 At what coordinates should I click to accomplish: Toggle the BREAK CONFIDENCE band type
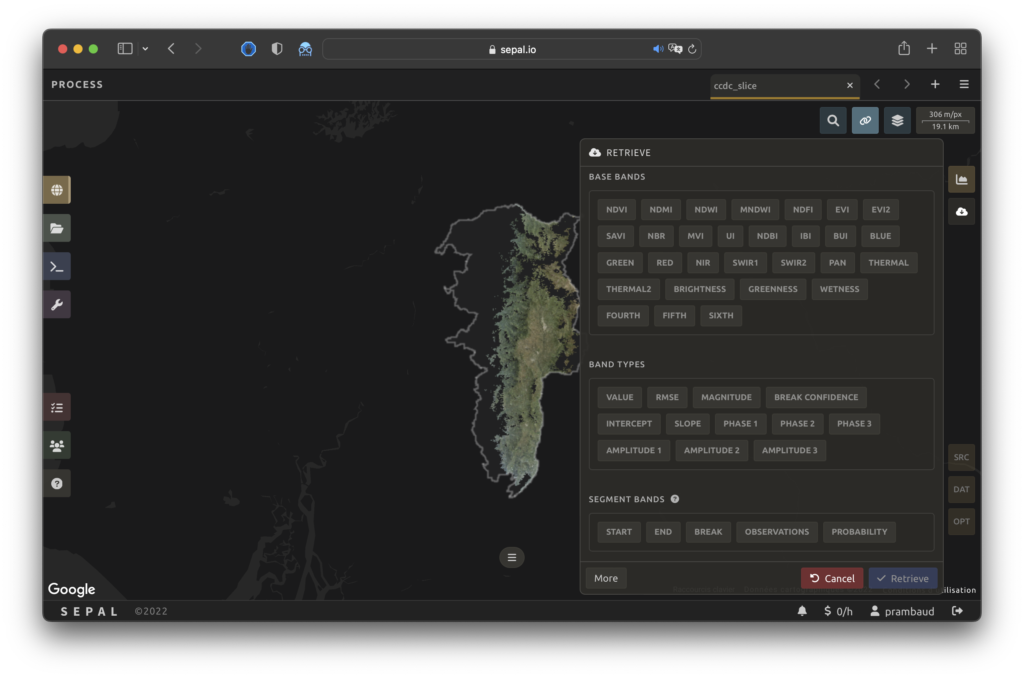pos(816,397)
